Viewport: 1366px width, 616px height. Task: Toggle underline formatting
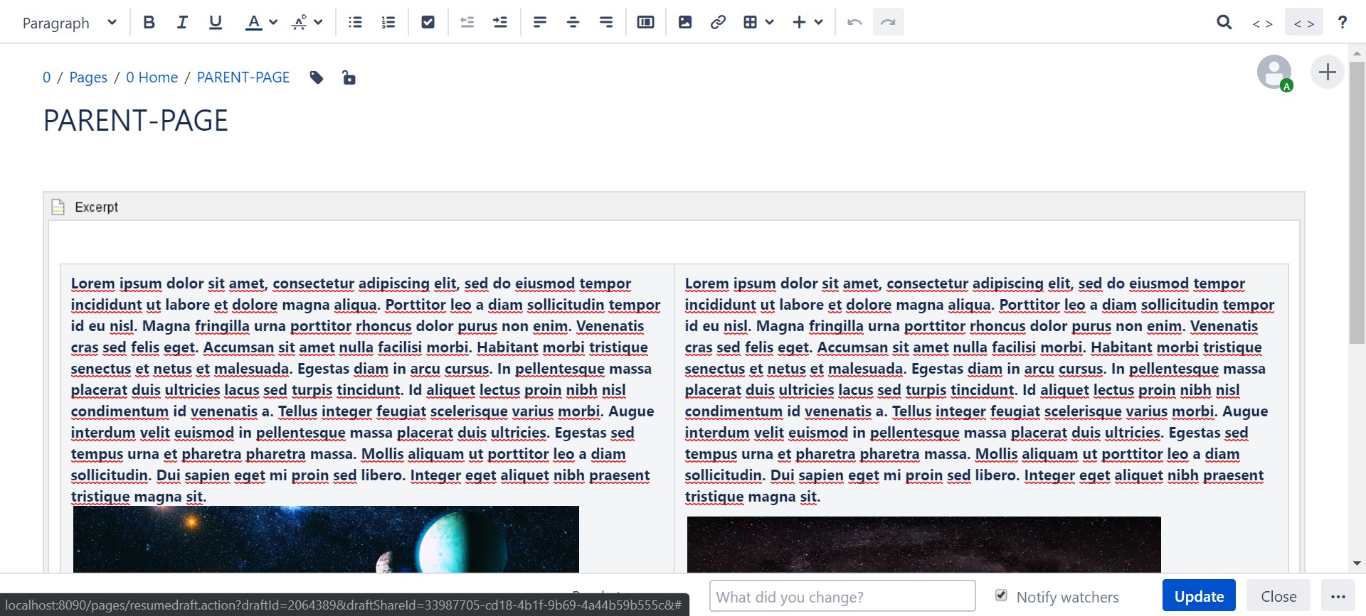pyautogui.click(x=216, y=22)
